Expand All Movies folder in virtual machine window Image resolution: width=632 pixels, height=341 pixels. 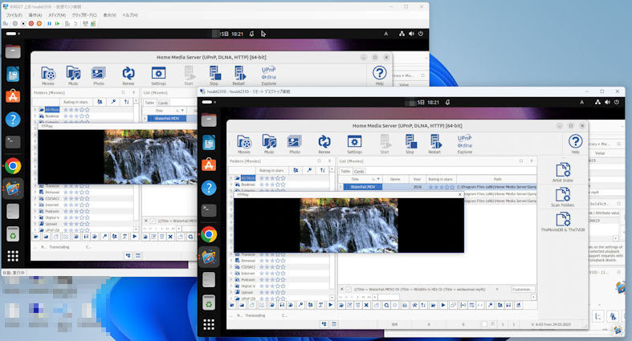click(x=35, y=109)
